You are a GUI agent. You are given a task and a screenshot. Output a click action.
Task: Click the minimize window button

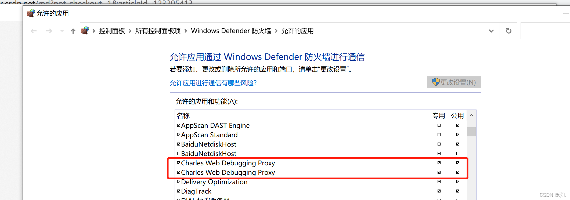click(x=566, y=13)
